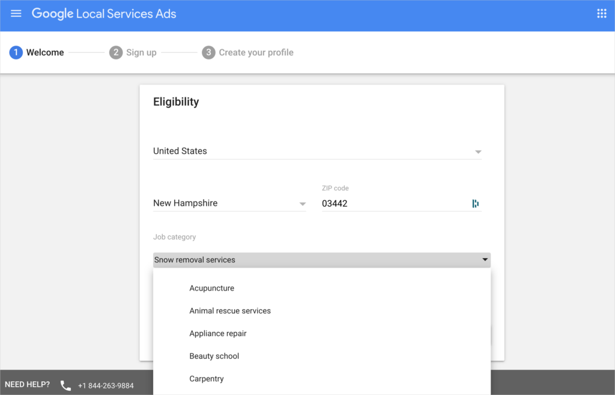Choose Appliance repair option
Image resolution: width=615 pixels, height=395 pixels.
tap(322, 334)
